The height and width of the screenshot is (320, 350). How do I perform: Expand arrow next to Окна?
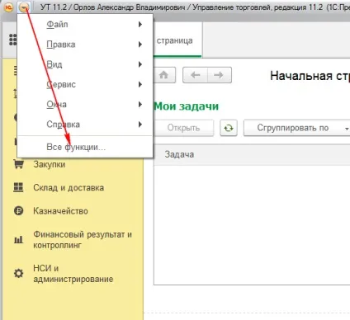coord(140,105)
